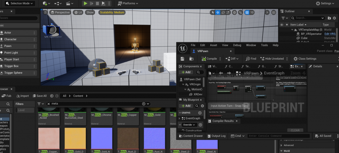This screenshot has height=153, width=339.
Task: Click the Browse to asset icon in Blueprint toolbar
Action: [191, 59]
